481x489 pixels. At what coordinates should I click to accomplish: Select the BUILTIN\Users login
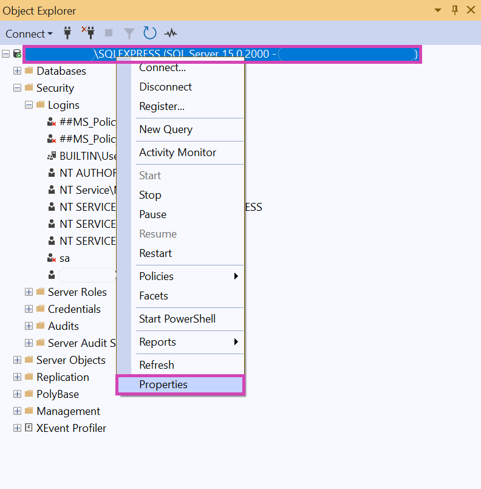88,156
